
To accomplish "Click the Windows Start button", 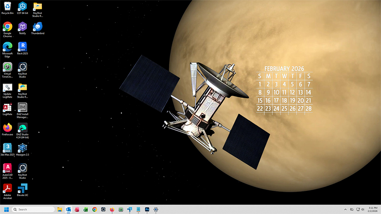I will coord(6,209).
